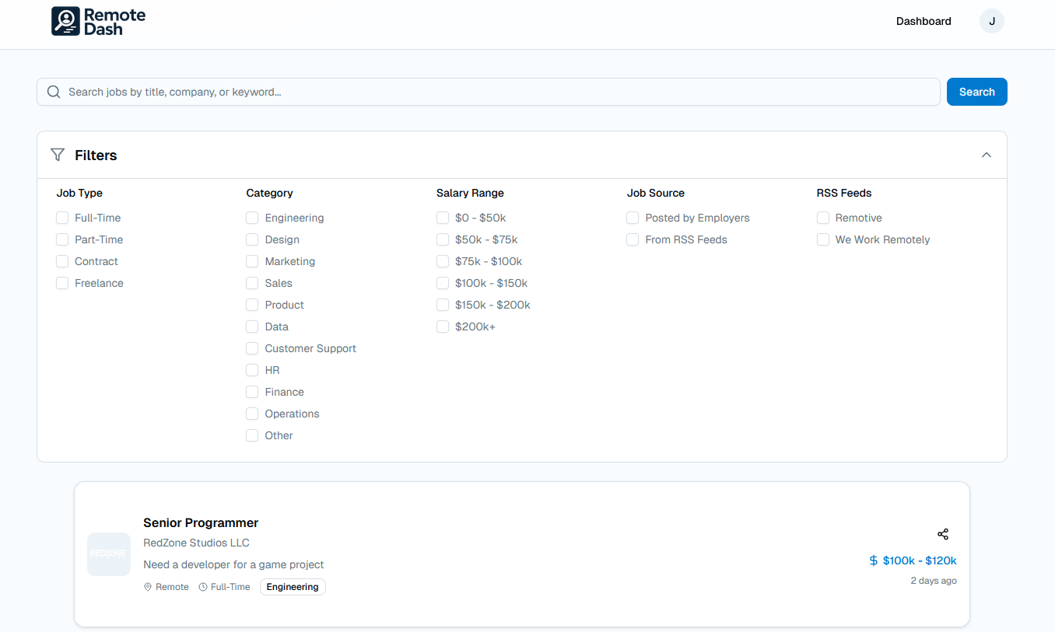Select the $100k - $150k salary range
Image resolution: width=1055 pixels, height=632 pixels.
pos(443,283)
